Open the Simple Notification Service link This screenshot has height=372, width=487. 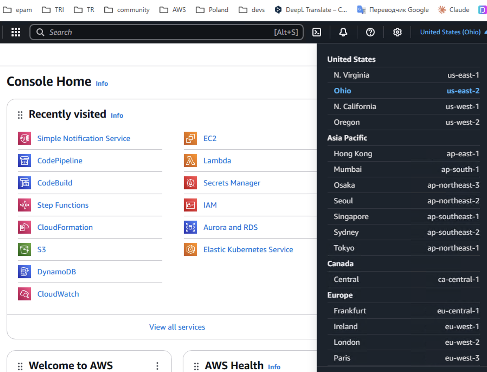pos(84,138)
